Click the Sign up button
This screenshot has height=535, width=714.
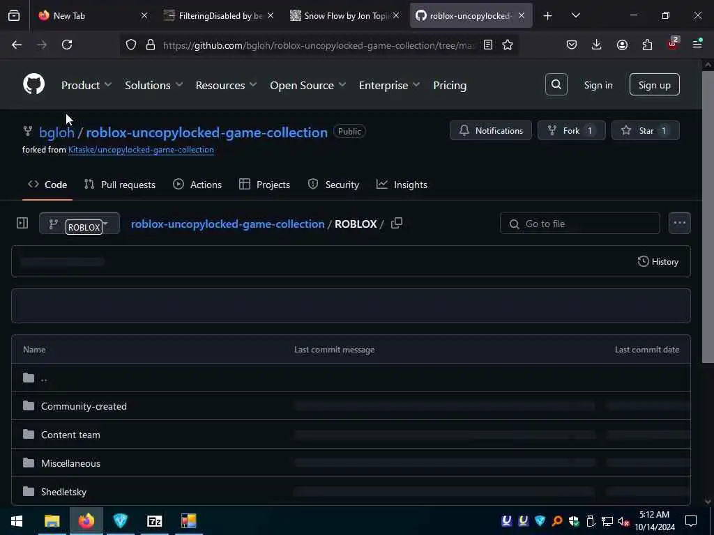point(654,84)
